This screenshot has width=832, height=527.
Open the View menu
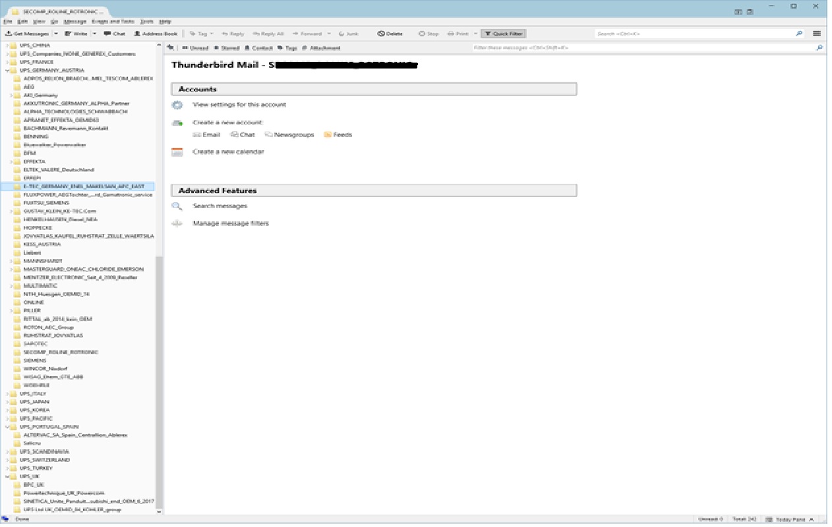pos(39,22)
